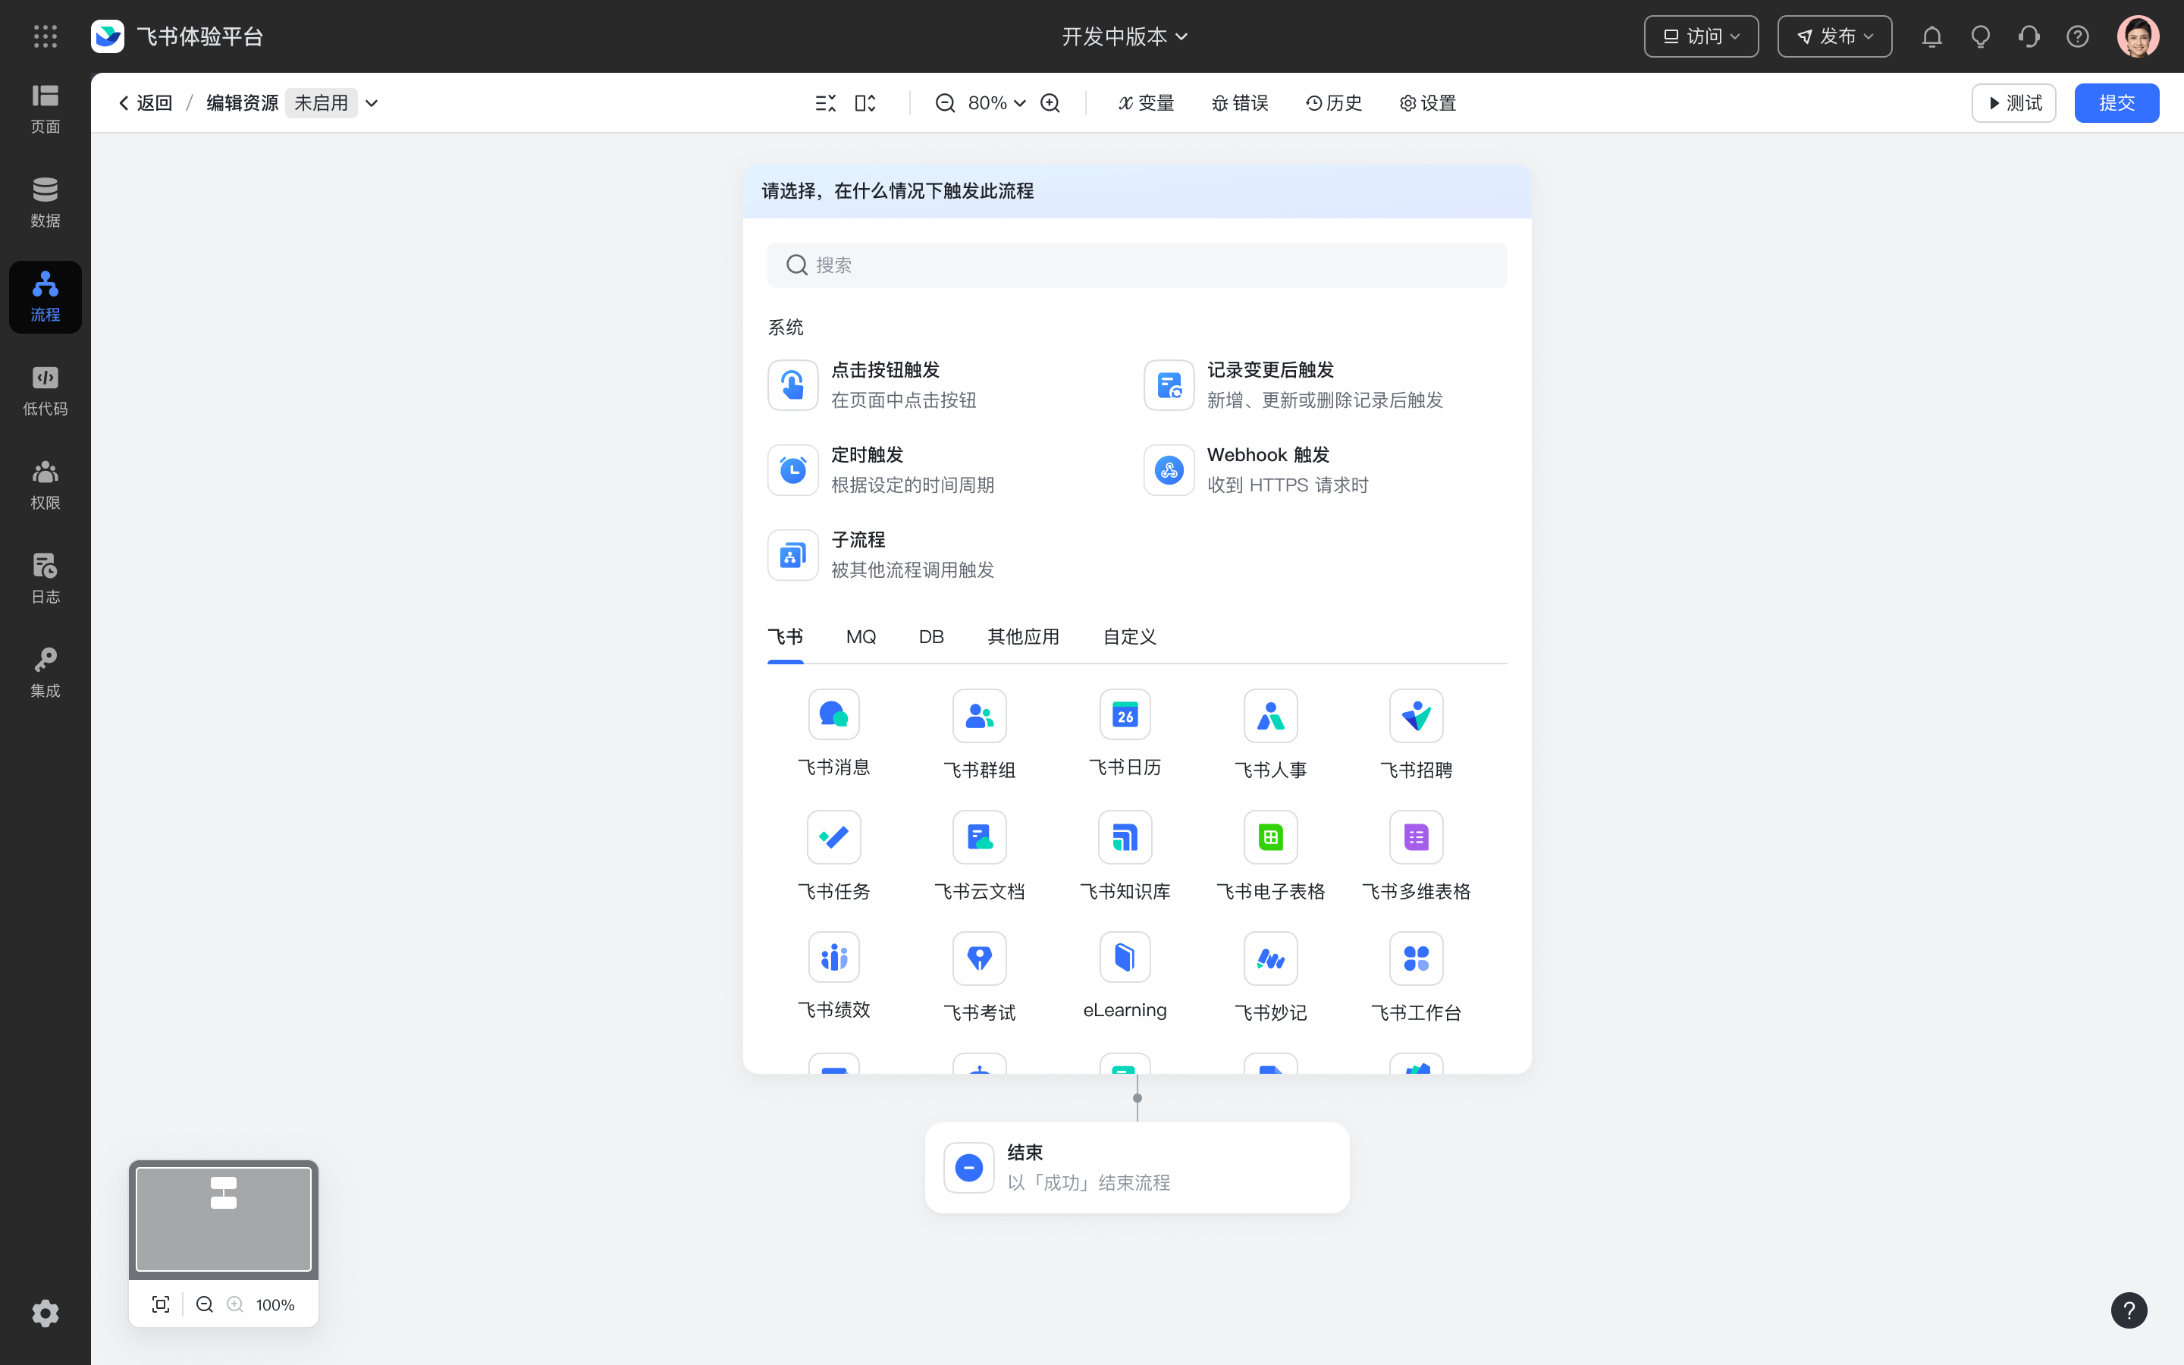The width and height of the screenshot is (2184, 1365).
Task: Switch to the 飞书 tab
Action: (785, 637)
